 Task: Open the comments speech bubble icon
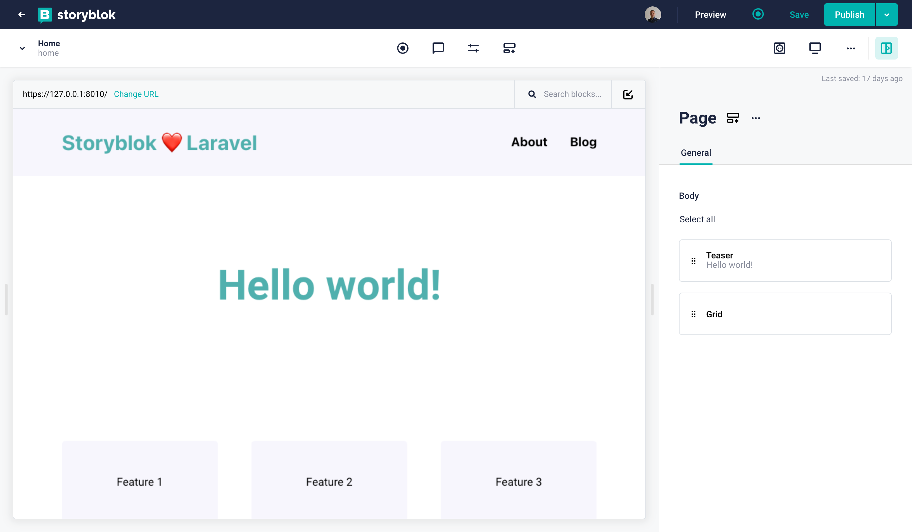pyautogui.click(x=438, y=48)
